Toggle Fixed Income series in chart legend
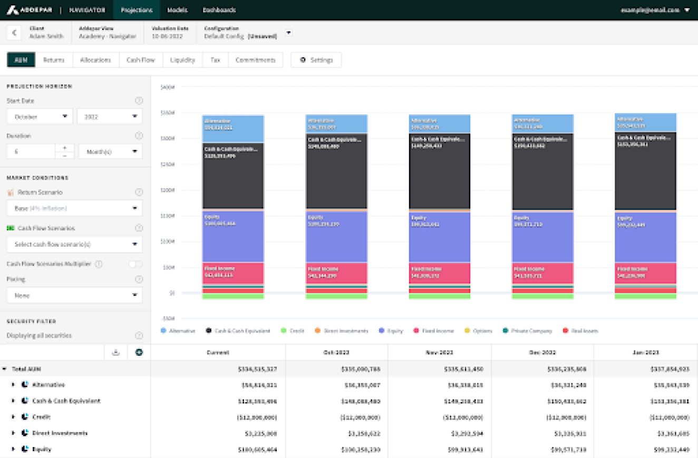 tap(434, 331)
